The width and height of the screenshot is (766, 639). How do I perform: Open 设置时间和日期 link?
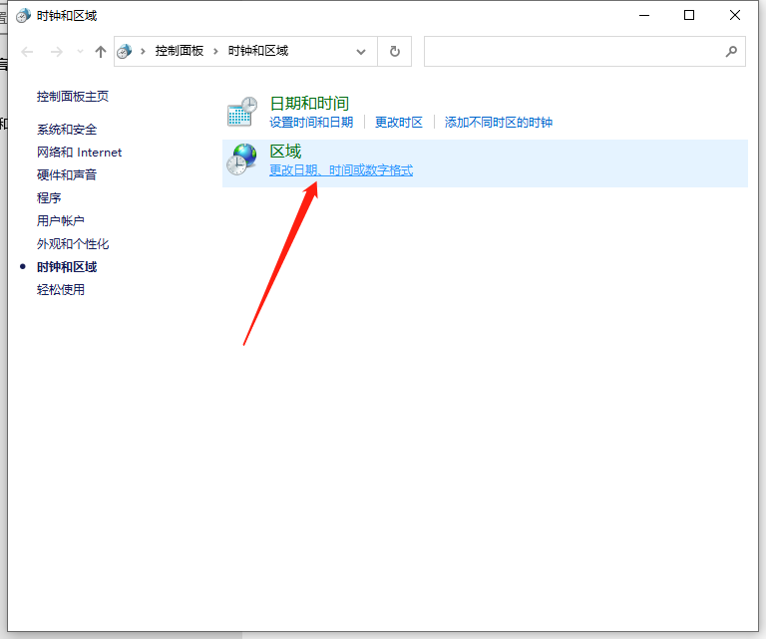(311, 122)
